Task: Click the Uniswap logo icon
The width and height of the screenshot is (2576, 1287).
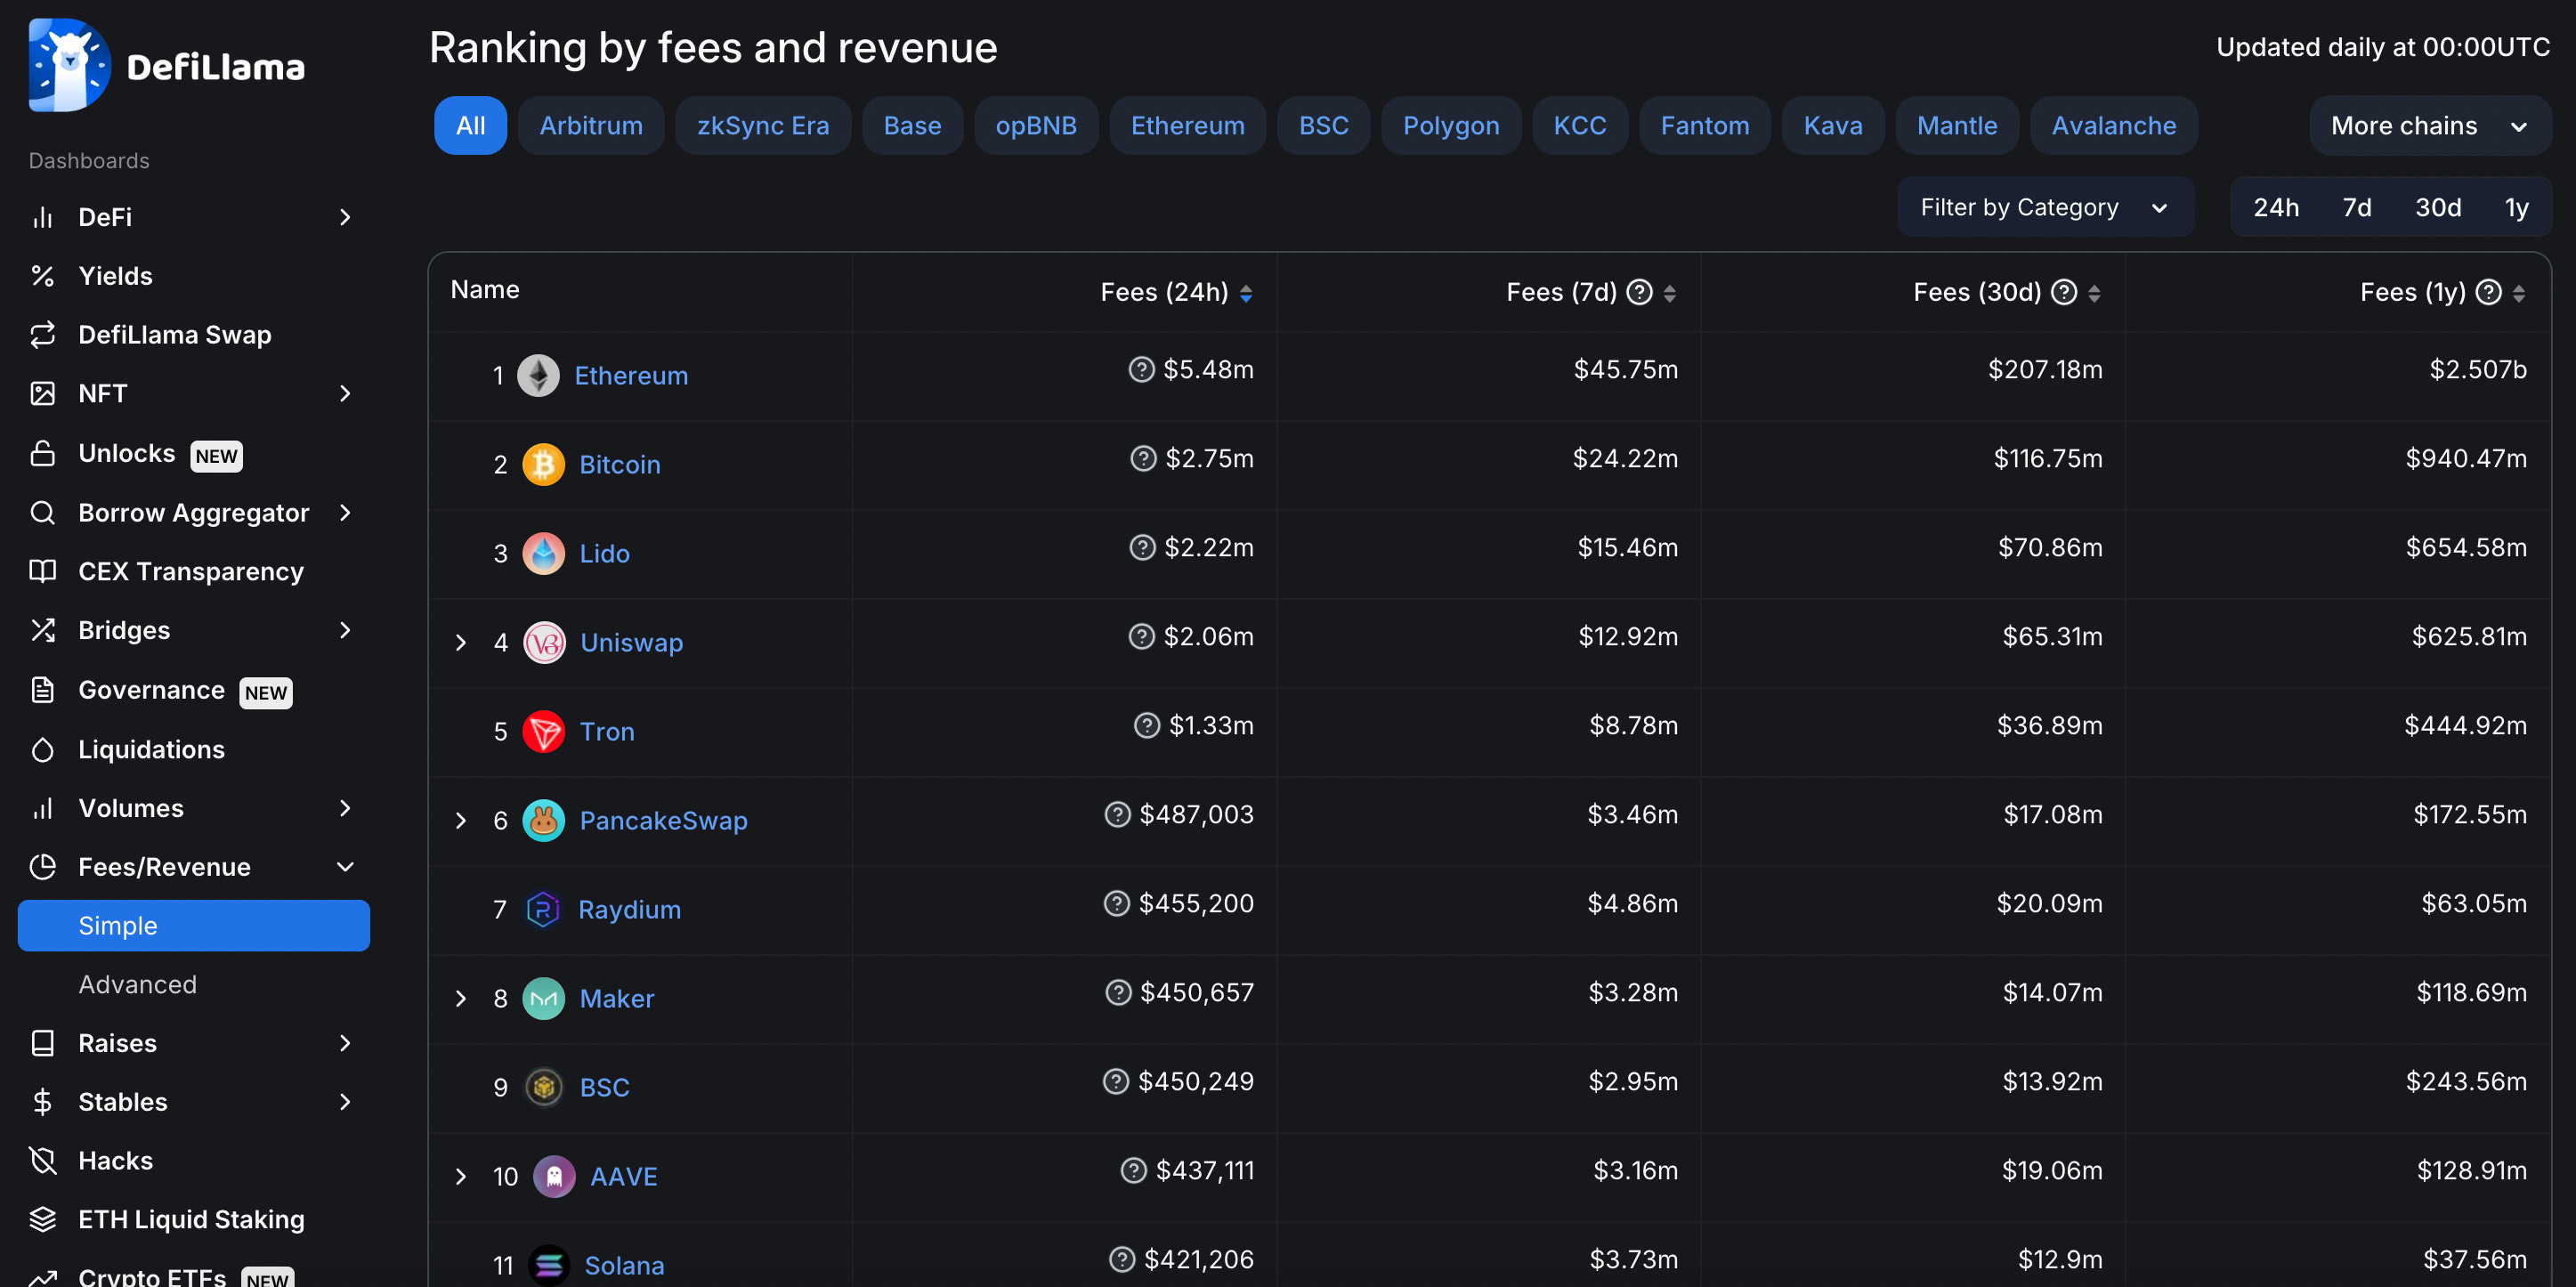Action: coord(544,643)
